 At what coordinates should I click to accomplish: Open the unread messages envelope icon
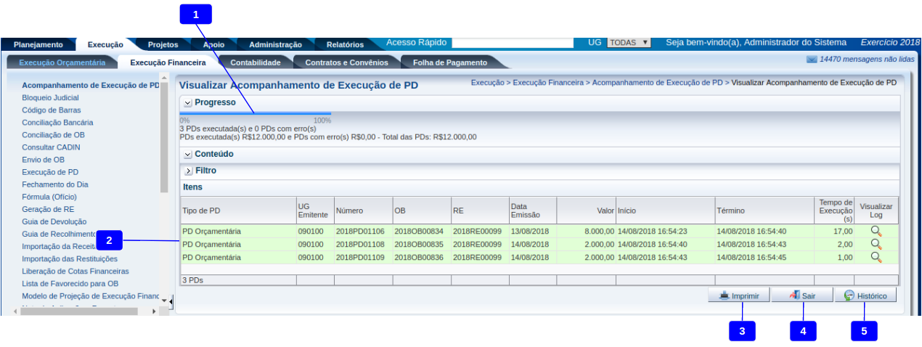[812, 59]
